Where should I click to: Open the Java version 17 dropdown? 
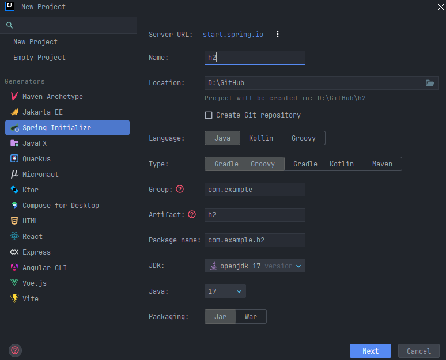click(225, 291)
